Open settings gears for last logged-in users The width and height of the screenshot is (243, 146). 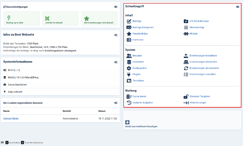(116, 103)
